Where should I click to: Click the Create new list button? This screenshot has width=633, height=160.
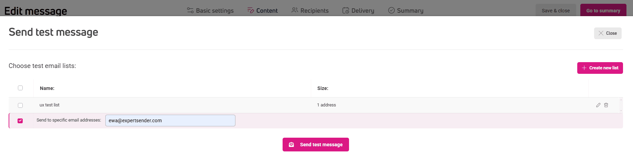pos(600,68)
